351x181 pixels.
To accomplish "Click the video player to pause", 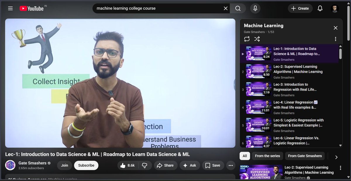I will 120,83.
